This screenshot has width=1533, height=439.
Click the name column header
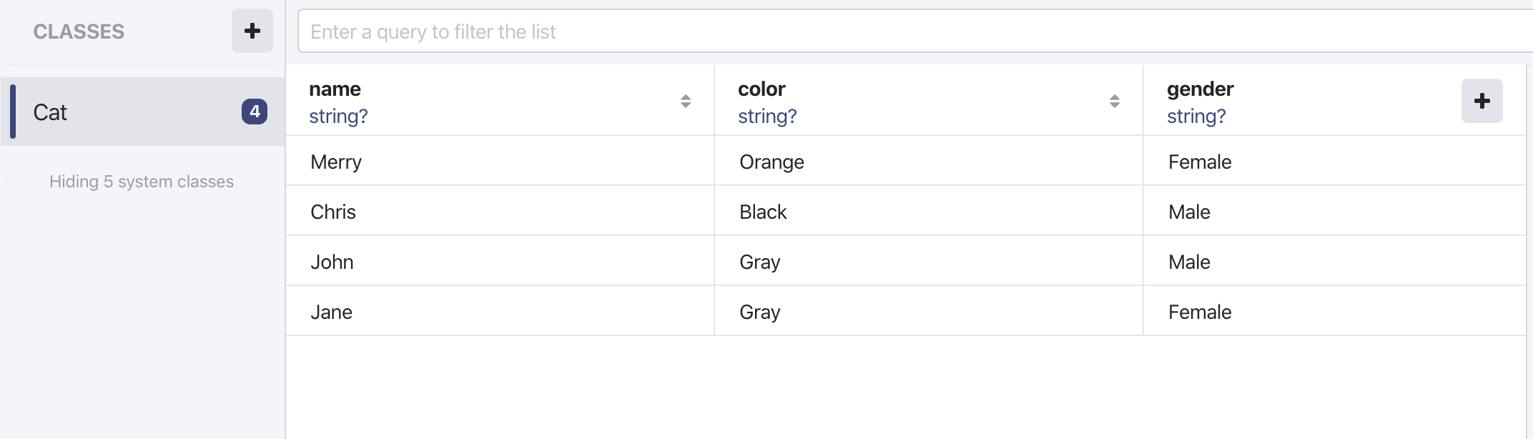click(x=335, y=89)
